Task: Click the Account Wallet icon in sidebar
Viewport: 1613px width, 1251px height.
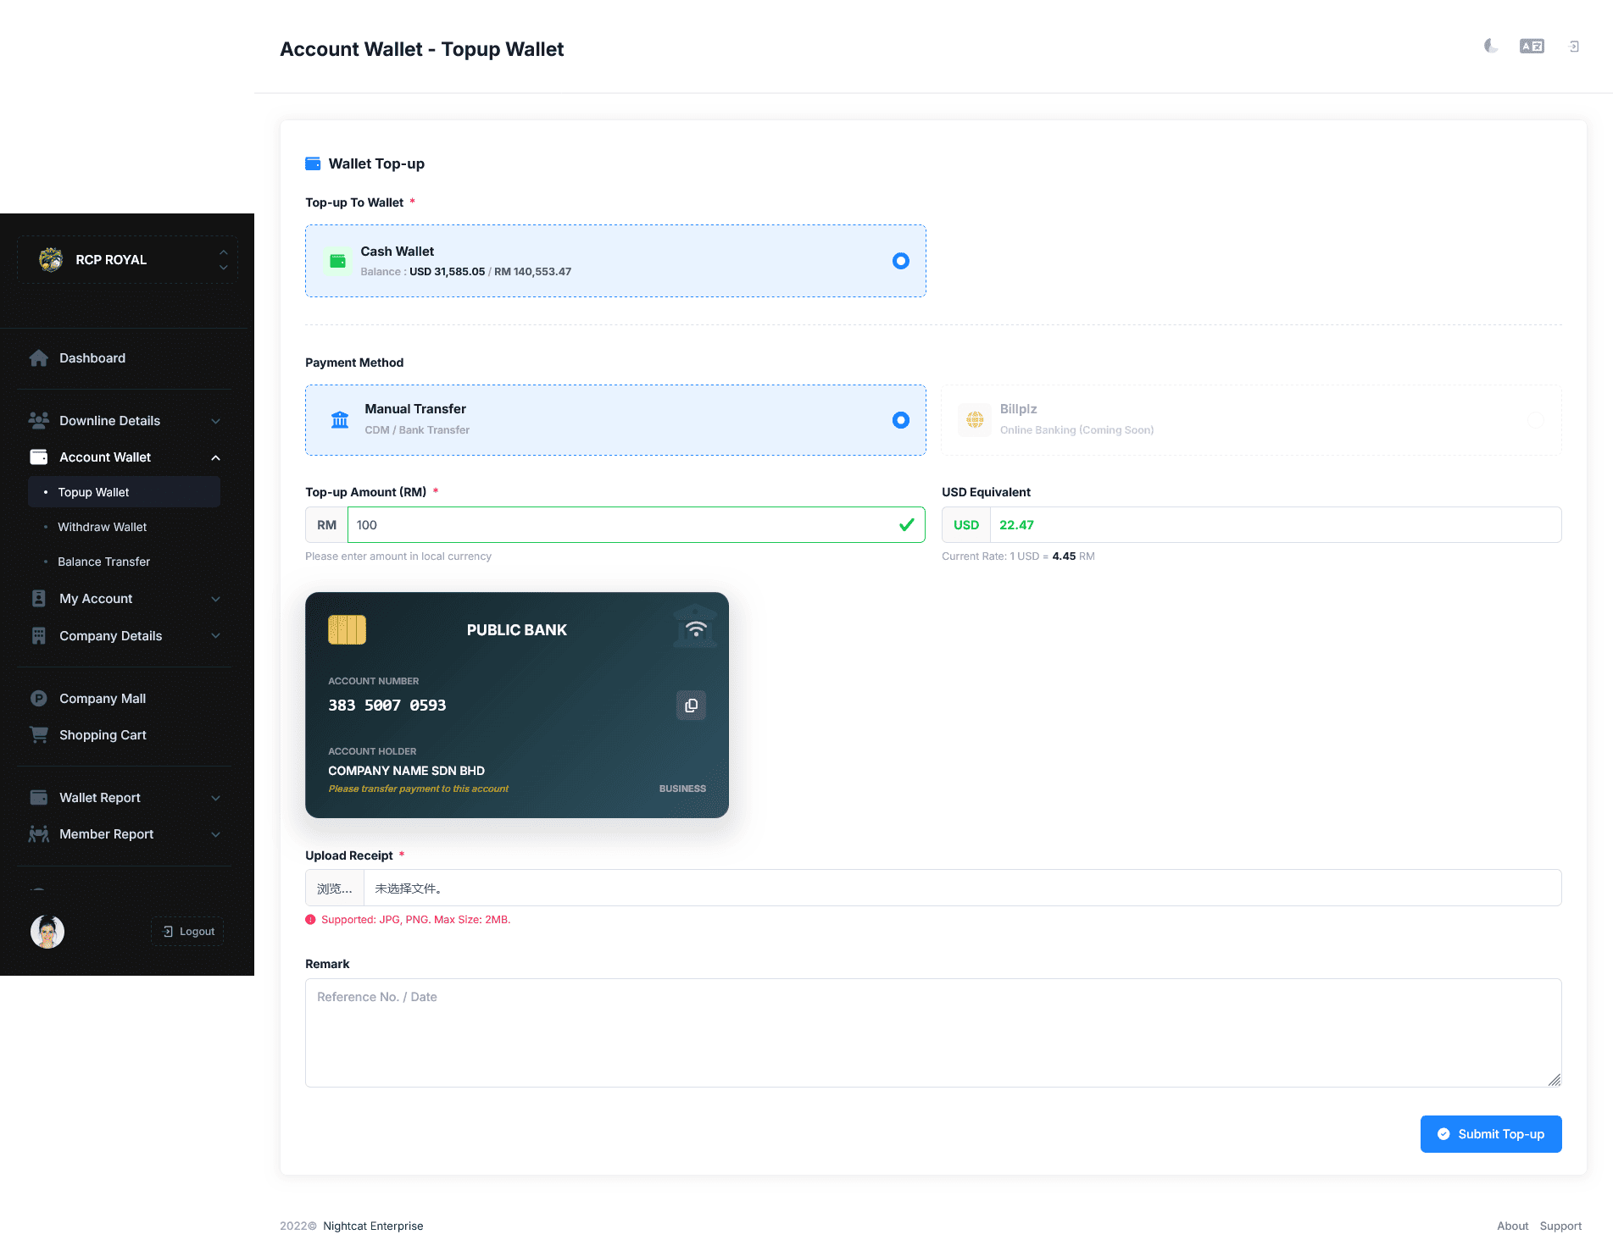Action: click(39, 457)
